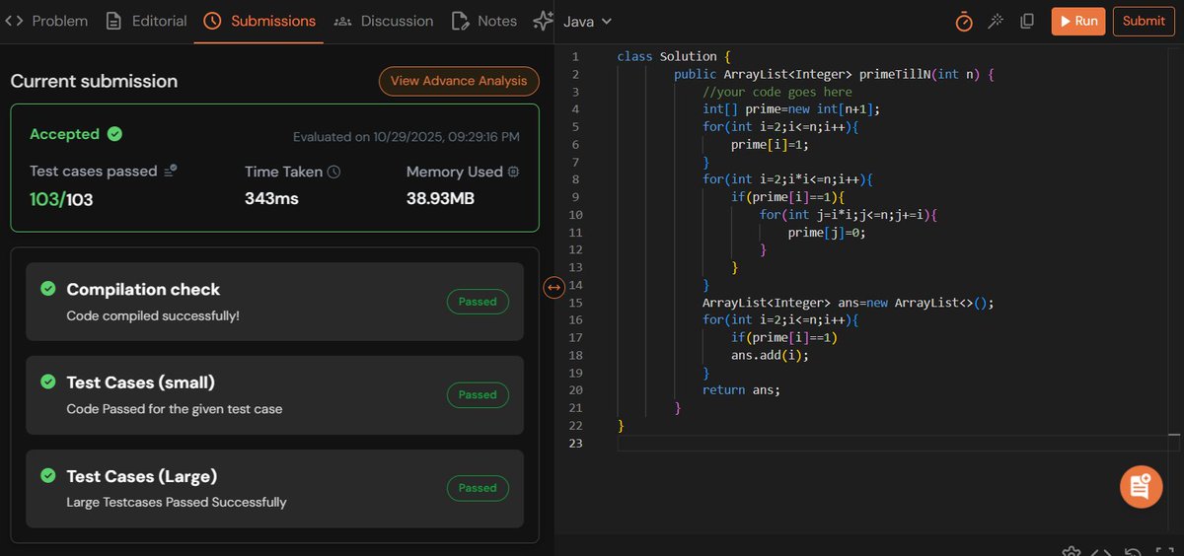Click the ArrayList ans declaration line

pyautogui.click(x=848, y=303)
